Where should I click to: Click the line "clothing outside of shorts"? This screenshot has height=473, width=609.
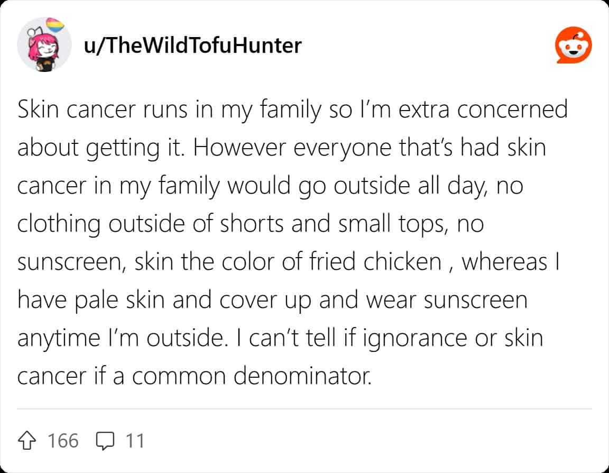[251, 224]
